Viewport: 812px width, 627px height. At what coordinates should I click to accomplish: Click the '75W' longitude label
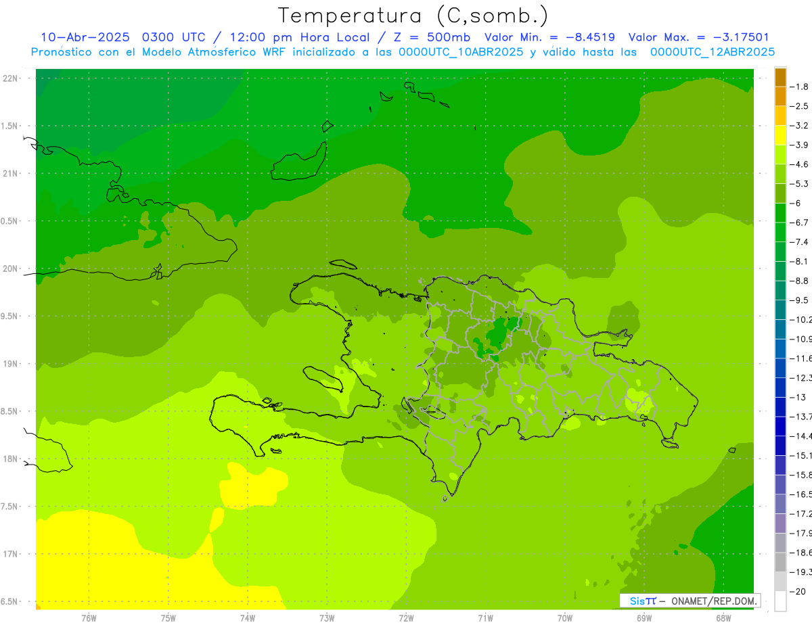pos(168,618)
